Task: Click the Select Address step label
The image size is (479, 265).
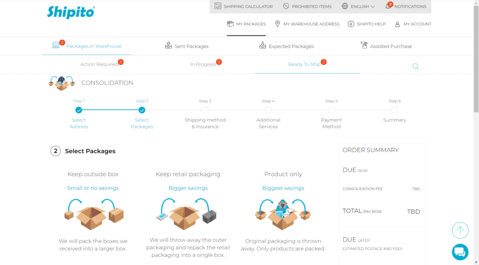Action: [79, 123]
